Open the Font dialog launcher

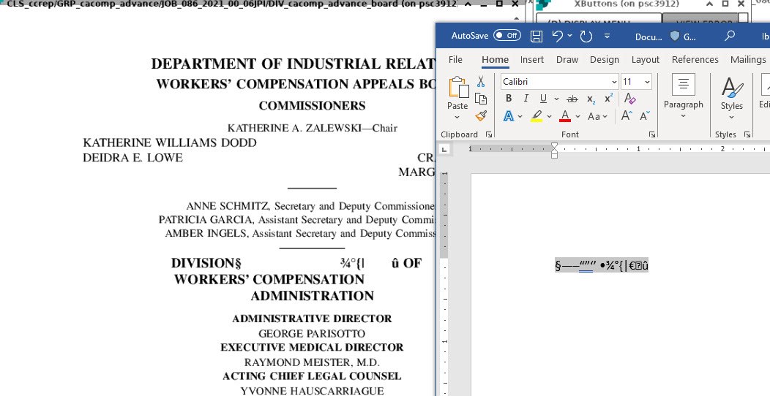tap(651, 134)
